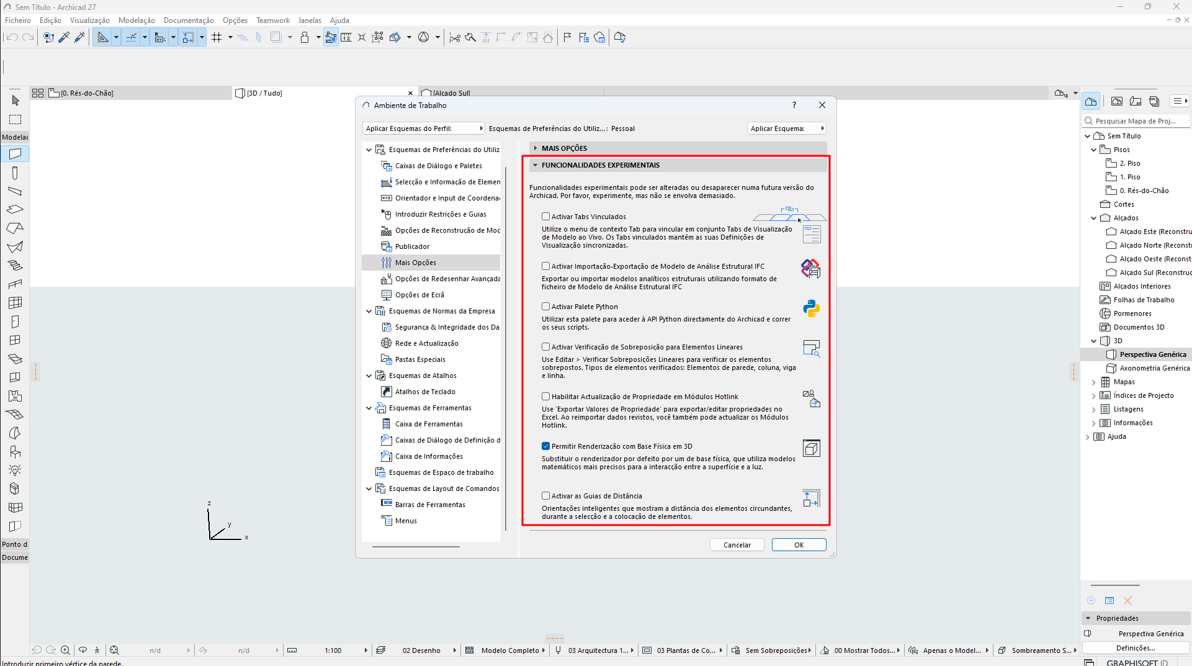This screenshot has width=1192, height=666.
Task: Open the Ficheiro menu
Action: click(x=18, y=20)
